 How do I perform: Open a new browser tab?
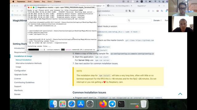pyautogui.click(x=164, y=6)
